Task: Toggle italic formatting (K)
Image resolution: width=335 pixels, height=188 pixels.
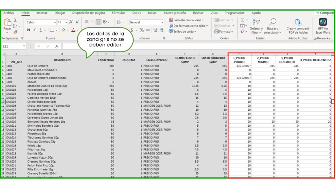Action: pyautogui.click(x=35, y=30)
